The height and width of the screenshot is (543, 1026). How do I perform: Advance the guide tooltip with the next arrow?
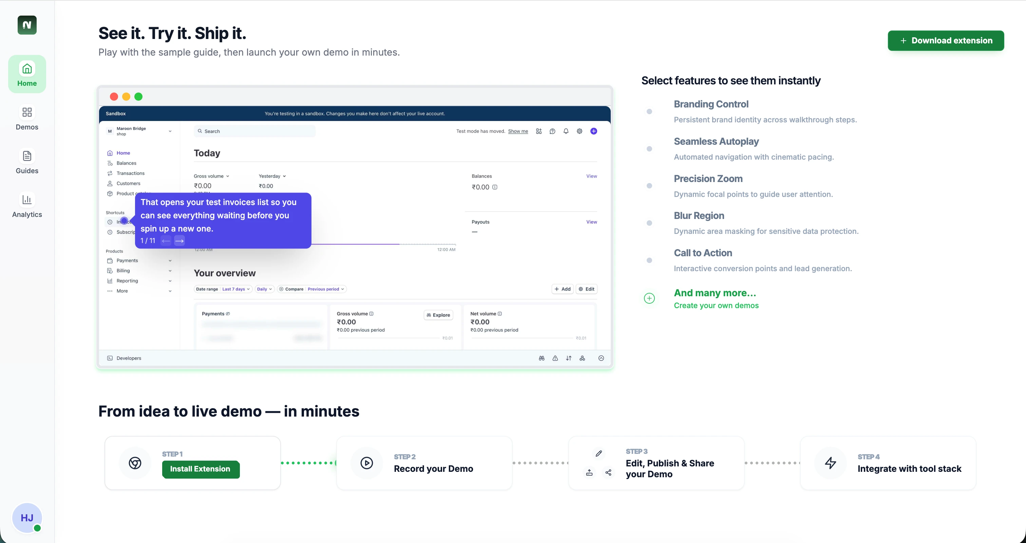pyautogui.click(x=179, y=241)
